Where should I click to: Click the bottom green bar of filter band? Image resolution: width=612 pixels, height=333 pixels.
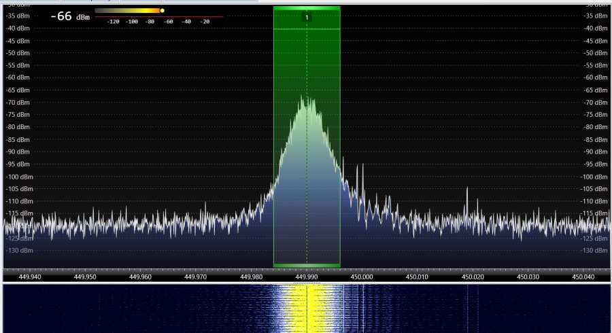pos(307,265)
